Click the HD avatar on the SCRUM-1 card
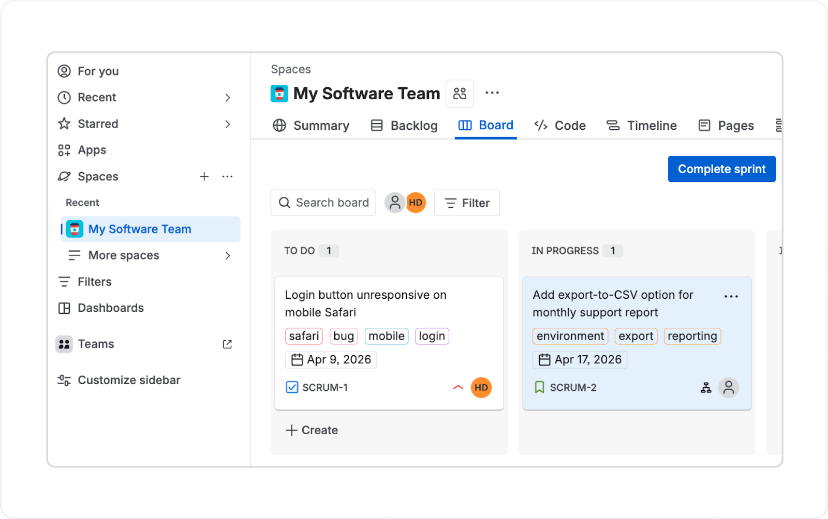Screen dimensions: 828x519 click(481, 387)
